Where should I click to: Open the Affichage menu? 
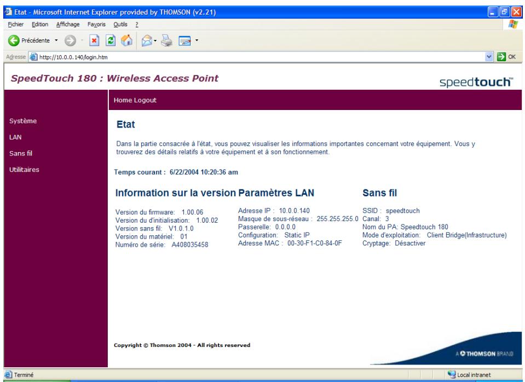68,25
